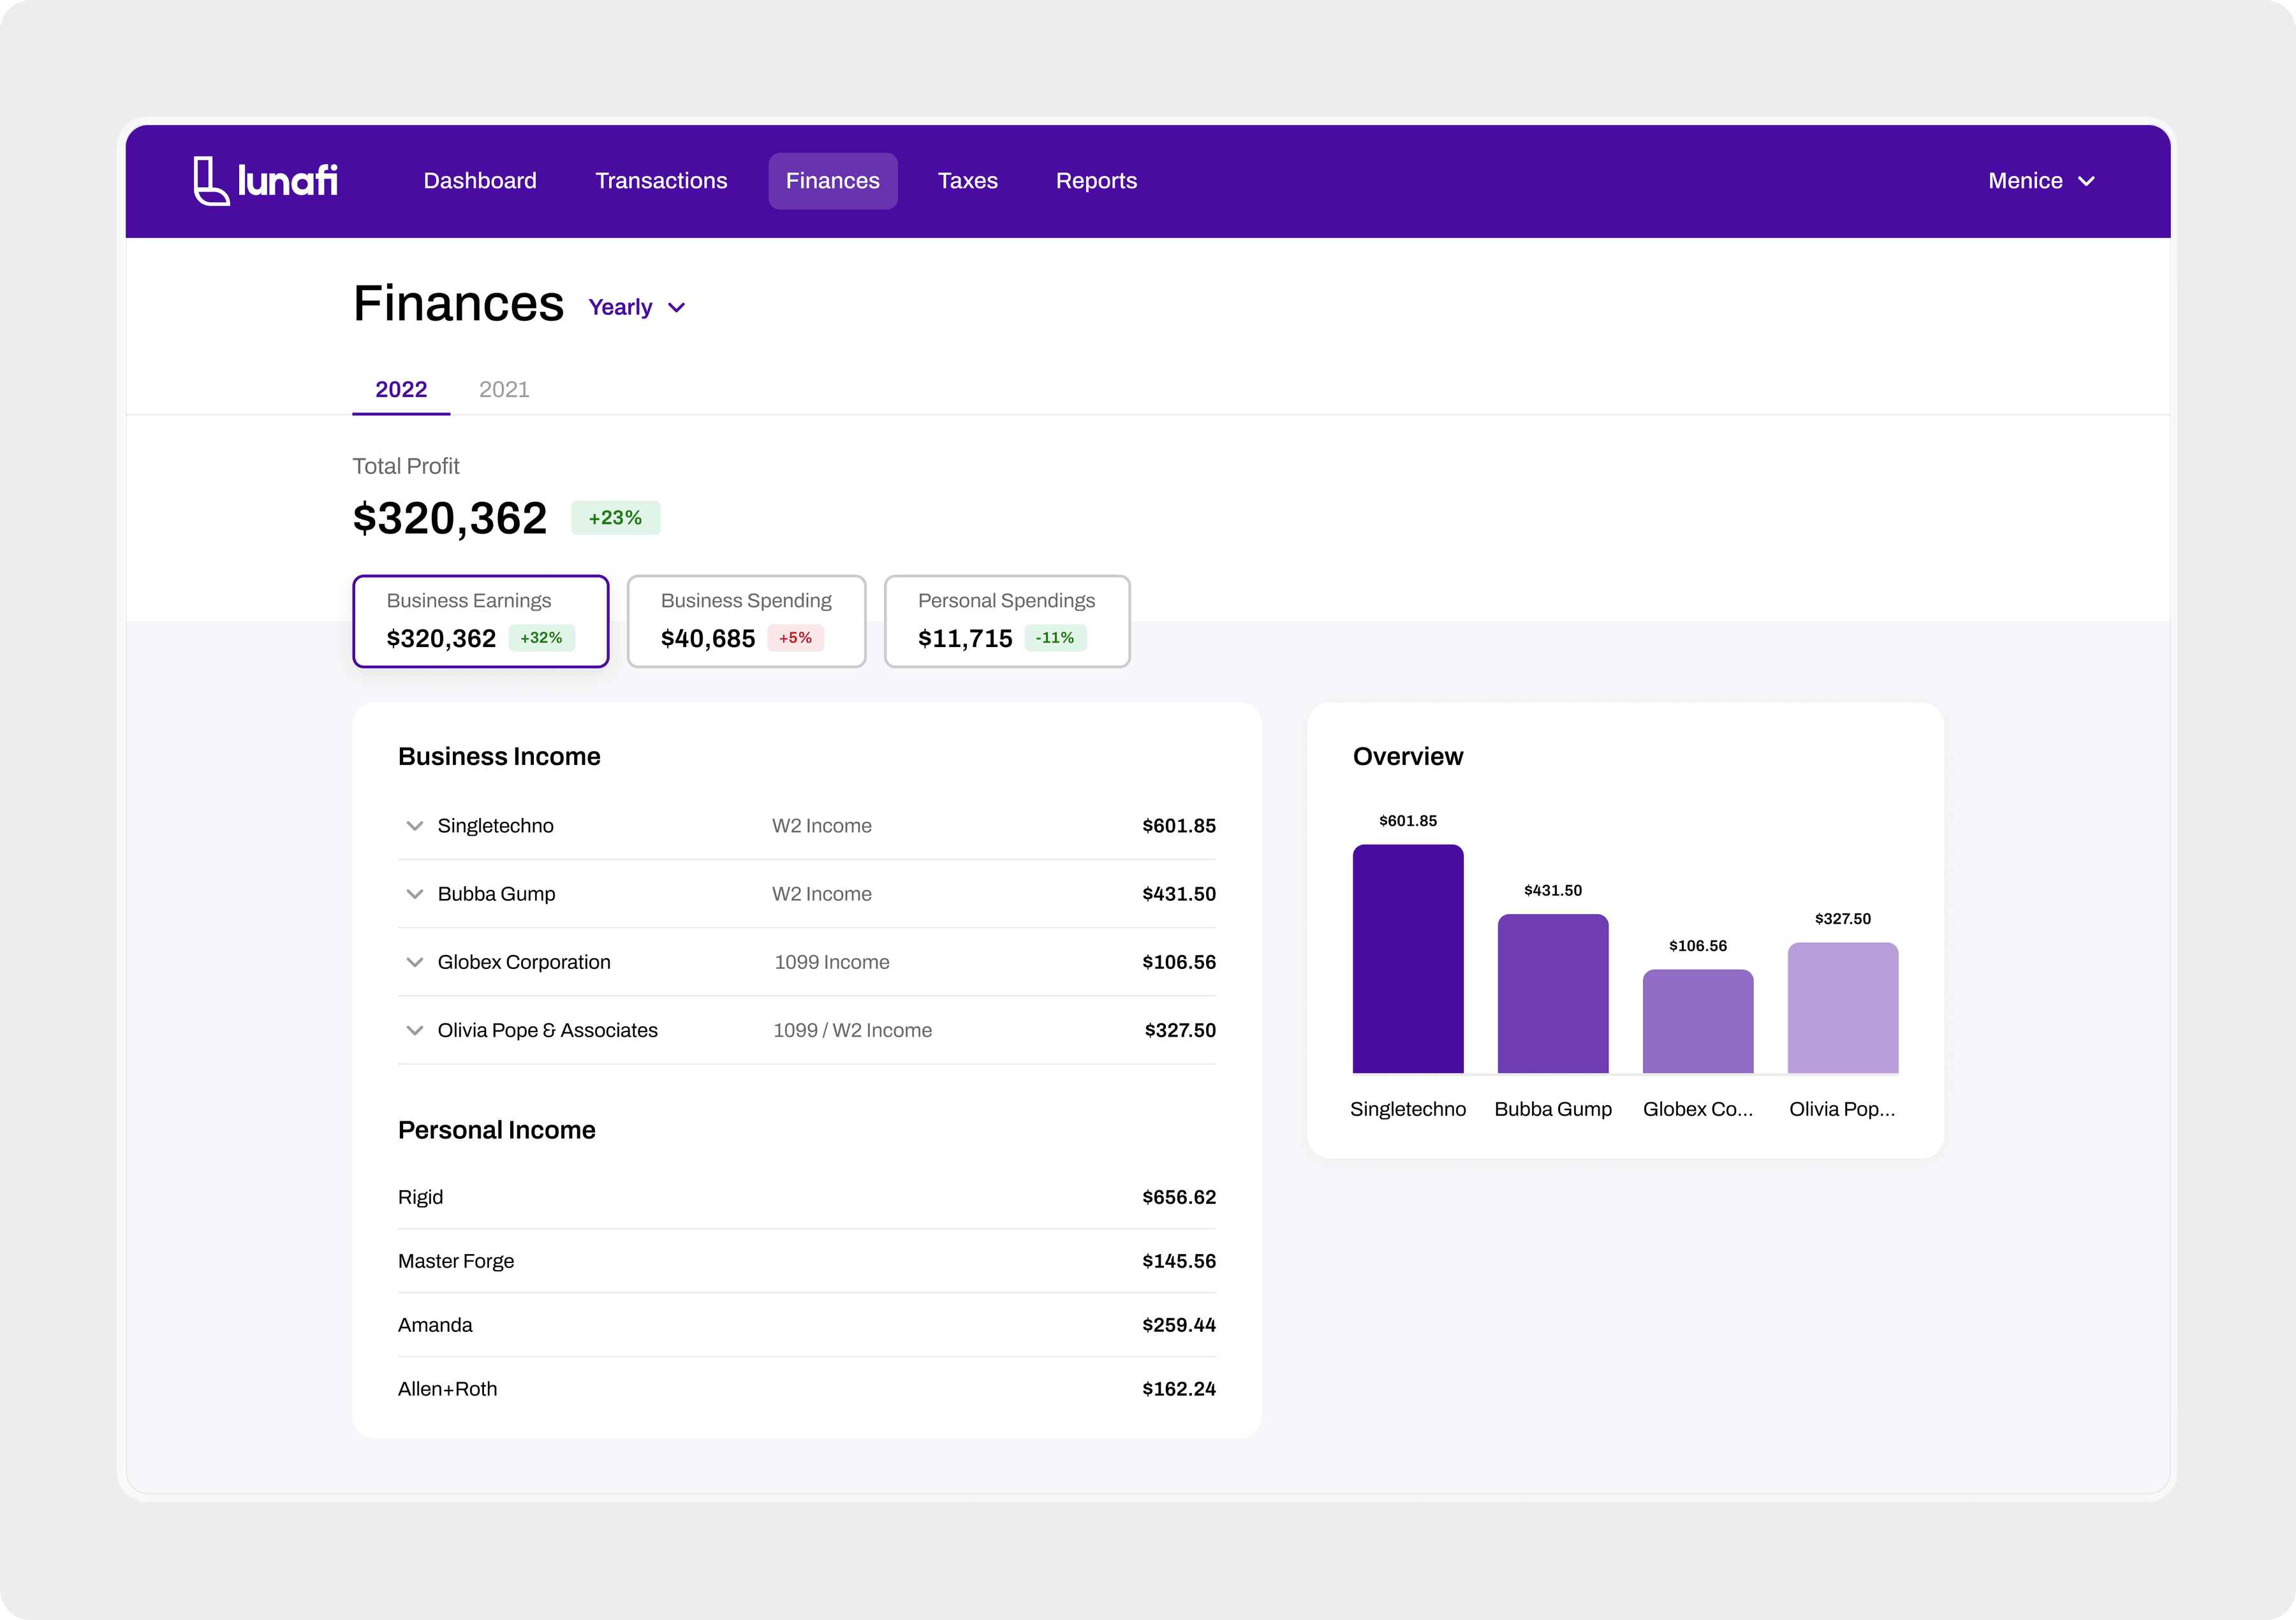Click the $320,362 Total Profit value
Image resolution: width=2296 pixels, height=1620 pixels.
[450, 519]
